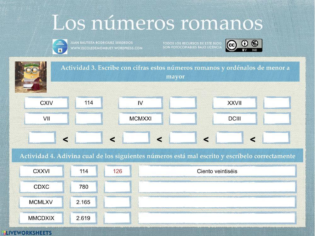
Task: Click the elcoledemombuey blog logo icon
Action: pos(60,46)
